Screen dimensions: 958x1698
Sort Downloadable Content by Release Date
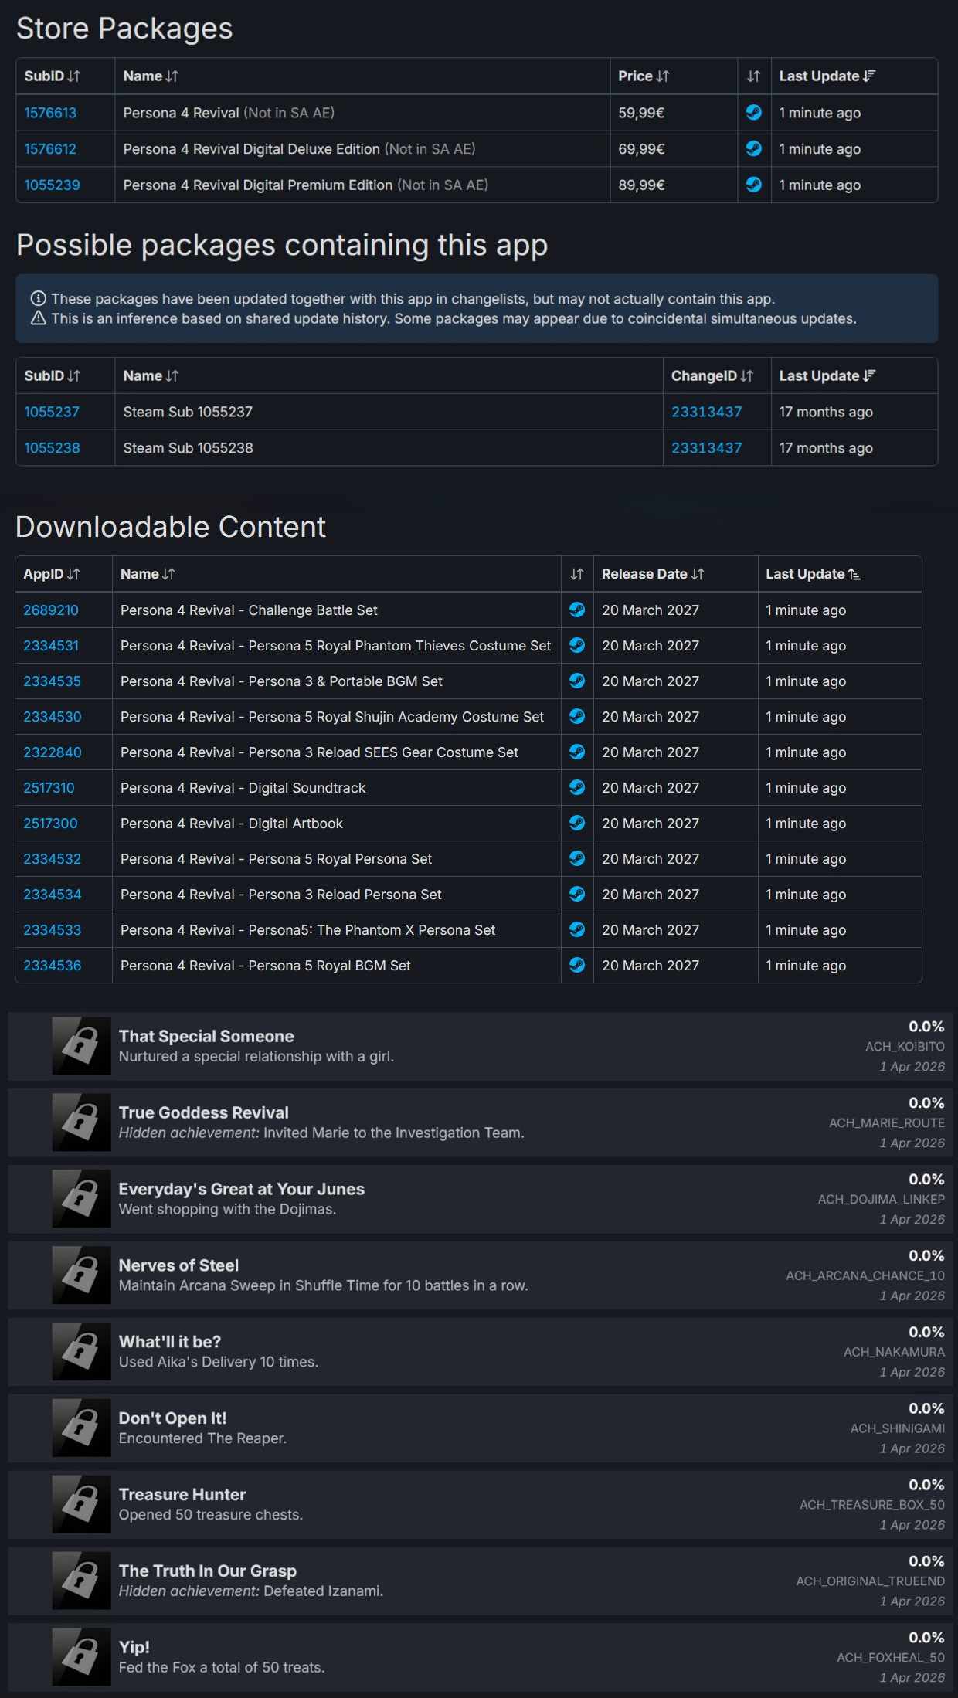(653, 574)
